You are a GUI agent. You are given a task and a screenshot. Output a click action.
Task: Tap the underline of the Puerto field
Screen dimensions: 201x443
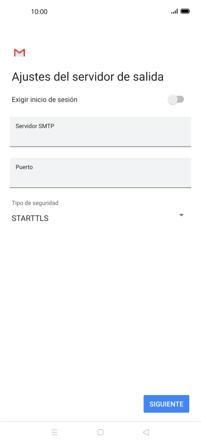(100, 187)
